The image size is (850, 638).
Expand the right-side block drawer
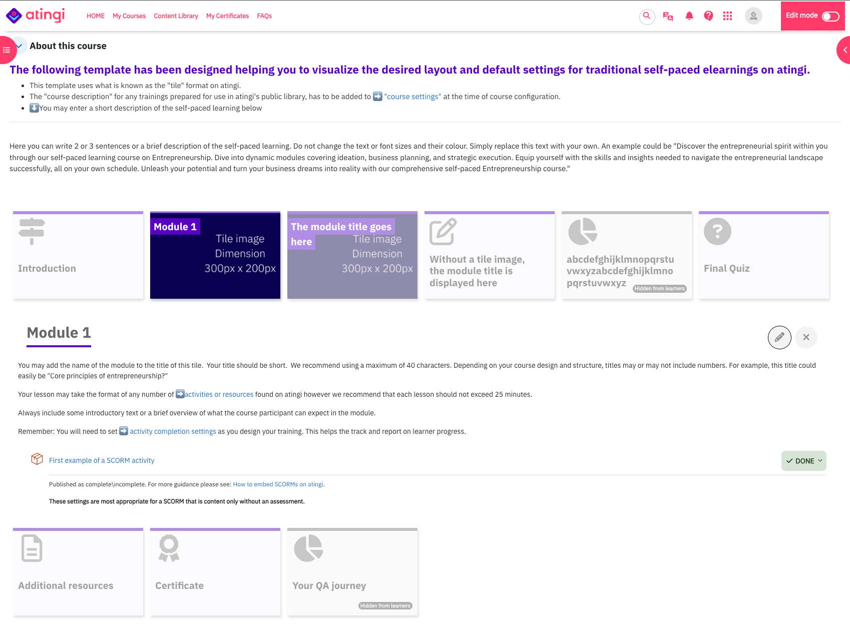point(844,50)
